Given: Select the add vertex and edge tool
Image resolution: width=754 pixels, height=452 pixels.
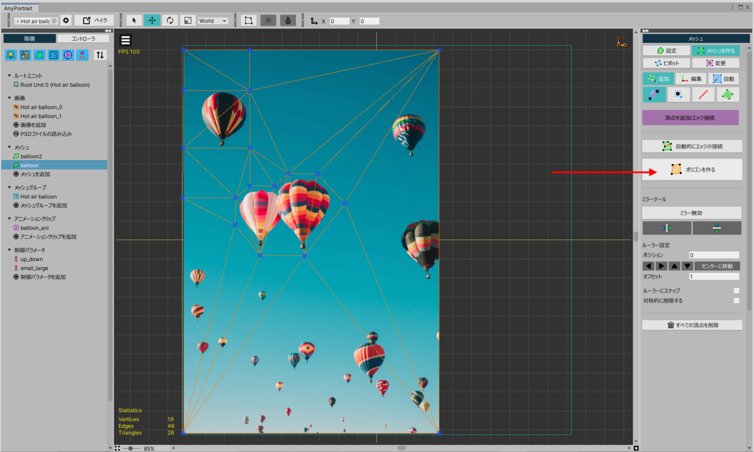Looking at the screenshot, I should point(654,95).
